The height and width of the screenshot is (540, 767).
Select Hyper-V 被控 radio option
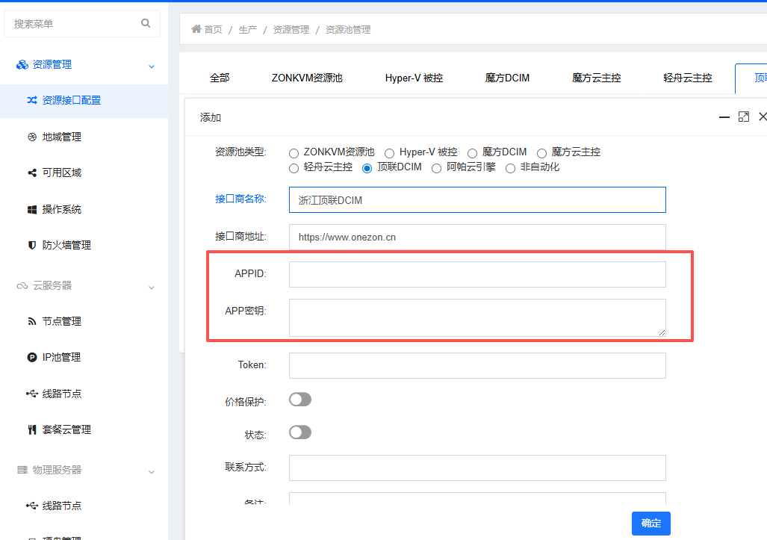click(x=389, y=153)
